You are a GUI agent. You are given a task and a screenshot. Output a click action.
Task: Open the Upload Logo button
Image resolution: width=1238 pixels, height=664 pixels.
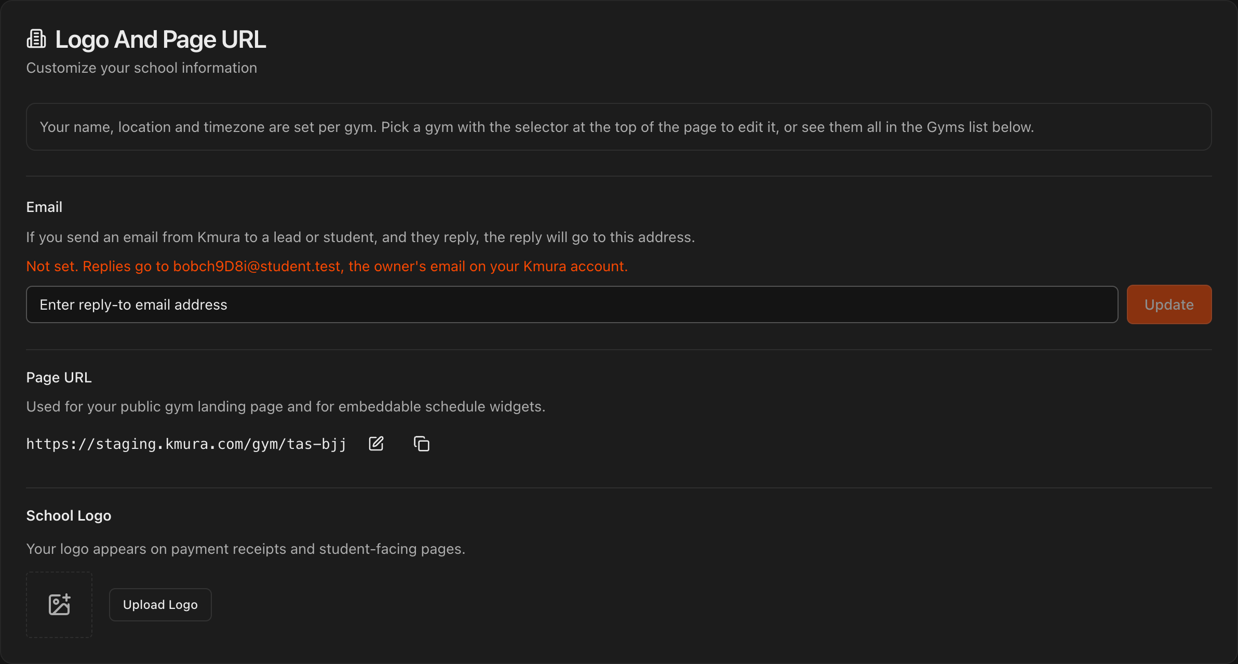pyautogui.click(x=160, y=605)
